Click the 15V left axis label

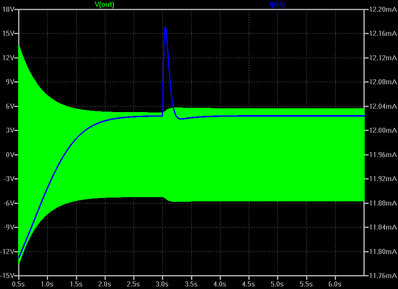pos(8,34)
